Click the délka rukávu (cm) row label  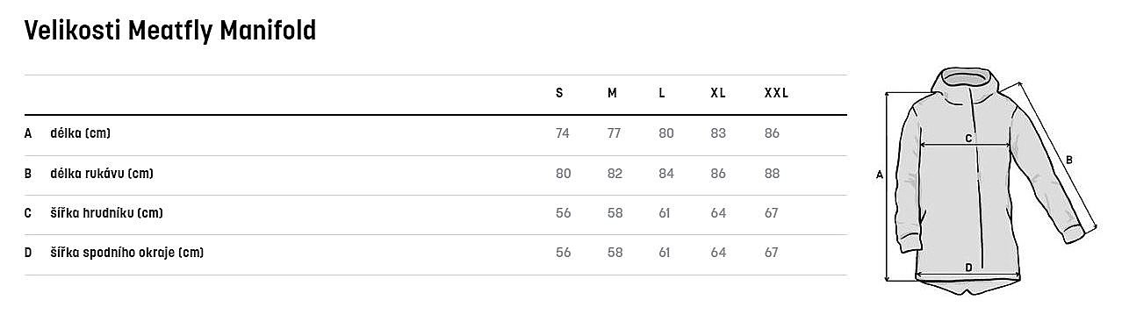(102, 174)
